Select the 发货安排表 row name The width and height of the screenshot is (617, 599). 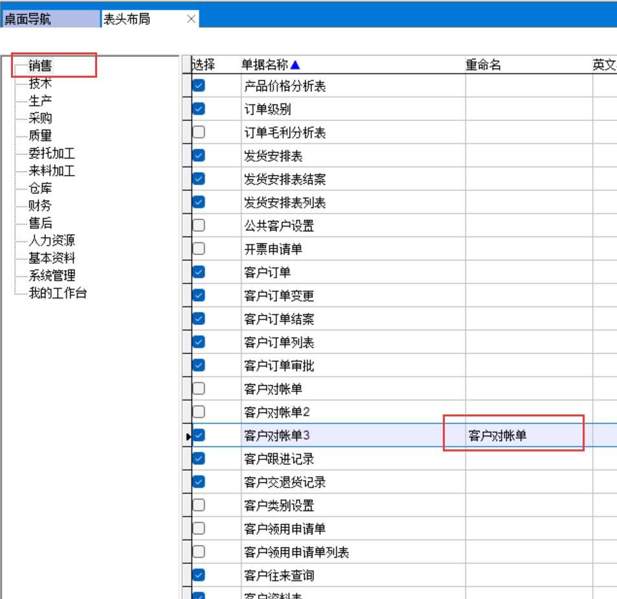[x=273, y=156]
